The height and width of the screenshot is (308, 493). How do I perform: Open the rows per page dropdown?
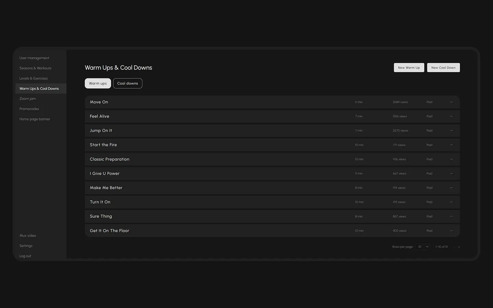423,247
